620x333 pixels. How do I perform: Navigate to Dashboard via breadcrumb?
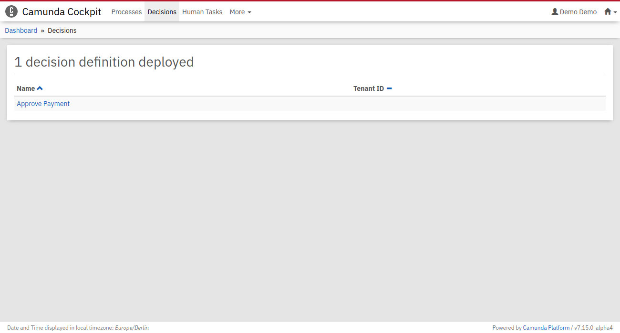(21, 30)
